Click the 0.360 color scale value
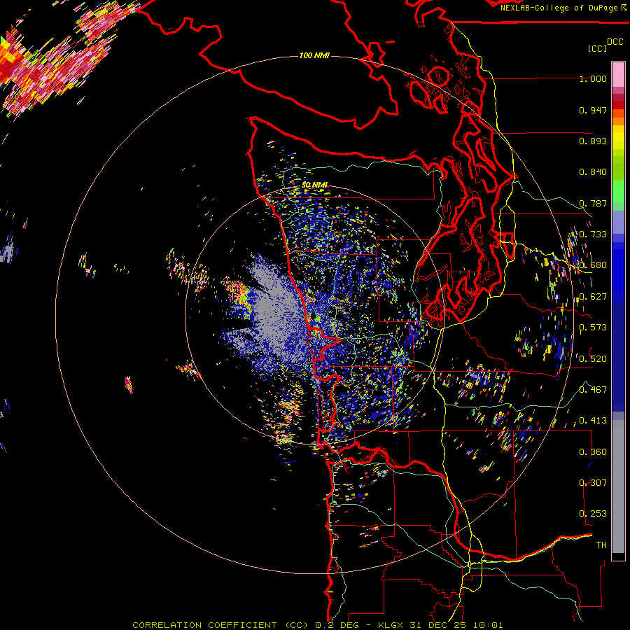Viewport: 630px width, 630px height. pyautogui.click(x=593, y=452)
